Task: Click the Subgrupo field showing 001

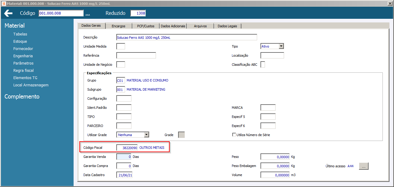Action: [x=121, y=89]
